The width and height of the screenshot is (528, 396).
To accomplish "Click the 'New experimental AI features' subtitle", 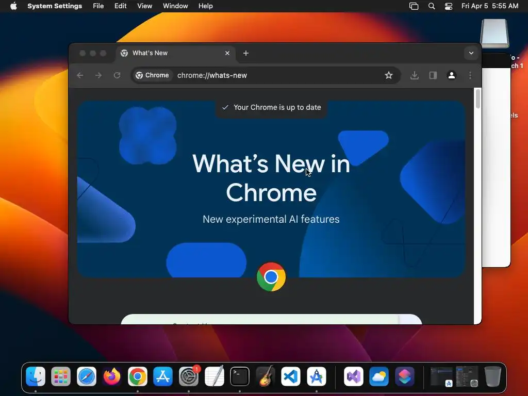I will click(271, 219).
